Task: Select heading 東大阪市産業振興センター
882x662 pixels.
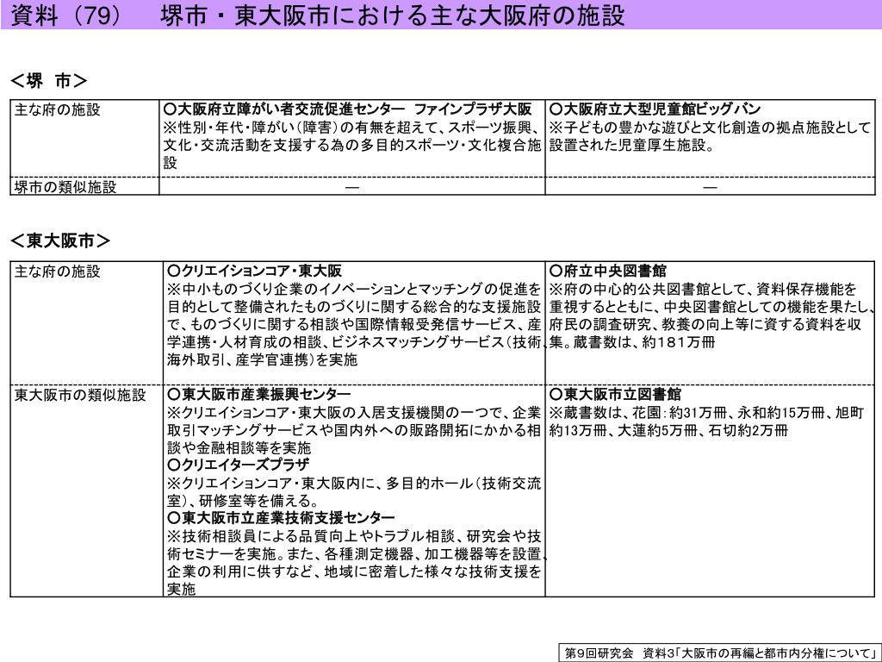Action: [258, 394]
